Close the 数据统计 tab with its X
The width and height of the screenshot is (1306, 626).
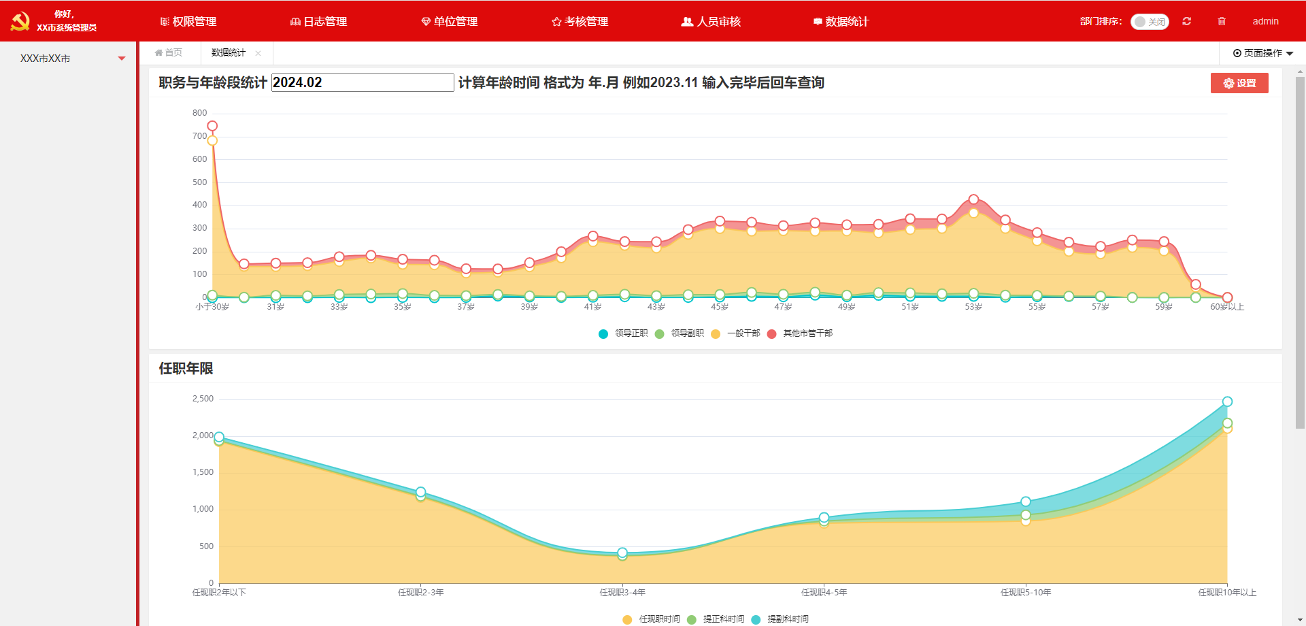(x=258, y=53)
